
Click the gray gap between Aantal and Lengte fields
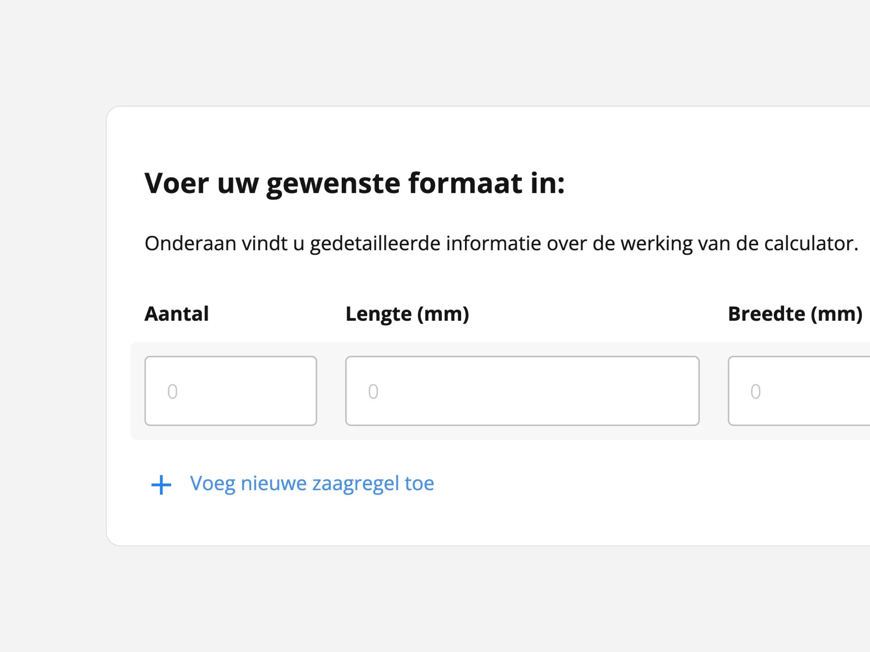[x=331, y=391]
